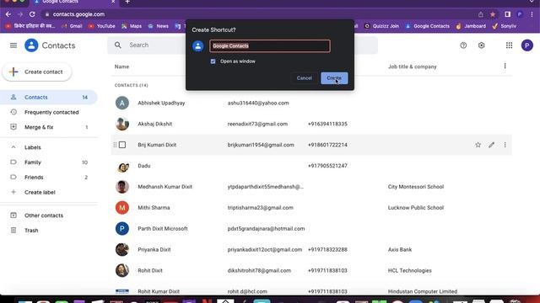This screenshot has width=540, height=303.
Task: Open the Google apps grid
Action: 509,45
